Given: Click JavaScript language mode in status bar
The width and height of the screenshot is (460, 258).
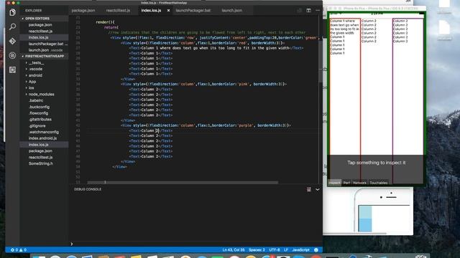Looking at the screenshot, I should (x=300, y=250).
